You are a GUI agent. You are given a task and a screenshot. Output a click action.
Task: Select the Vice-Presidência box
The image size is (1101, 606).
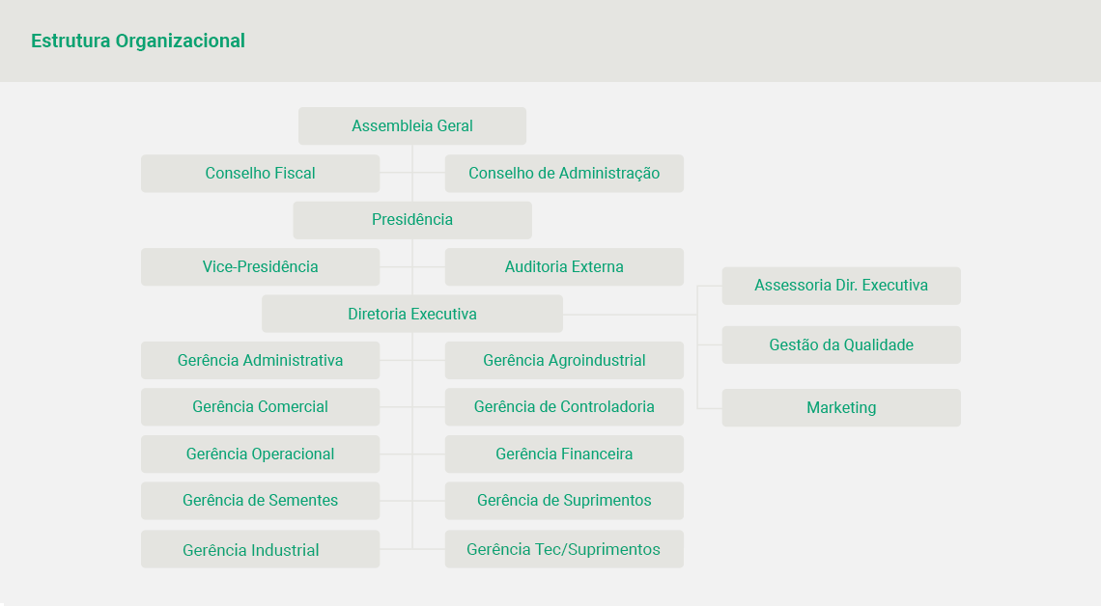(x=261, y=267)
